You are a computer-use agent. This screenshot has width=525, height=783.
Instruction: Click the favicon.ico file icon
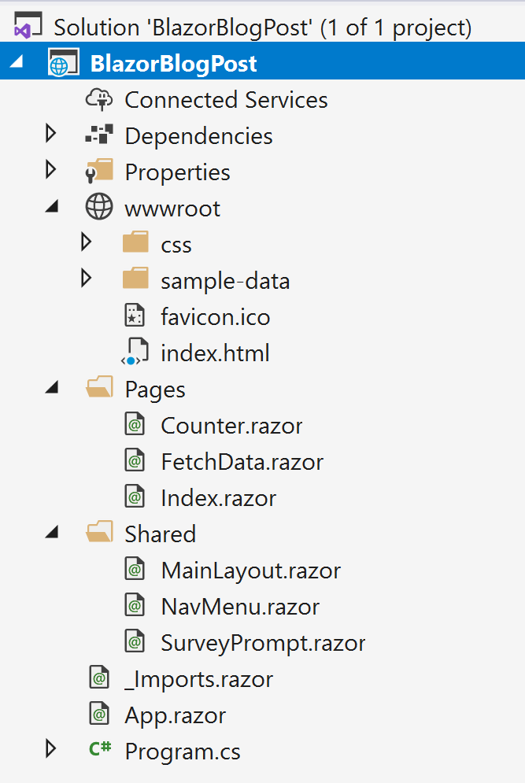(x=135, y=316)
